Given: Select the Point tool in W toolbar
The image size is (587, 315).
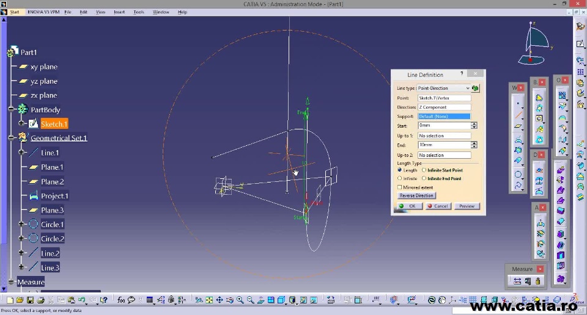Looking at the screenshot, I should tap(518, 104).
